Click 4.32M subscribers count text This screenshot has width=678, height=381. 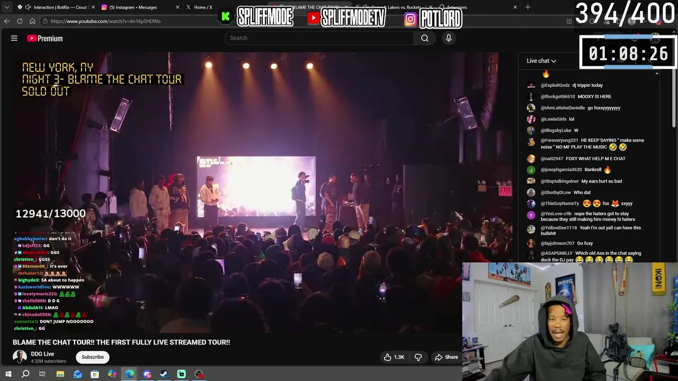(48, 361)
